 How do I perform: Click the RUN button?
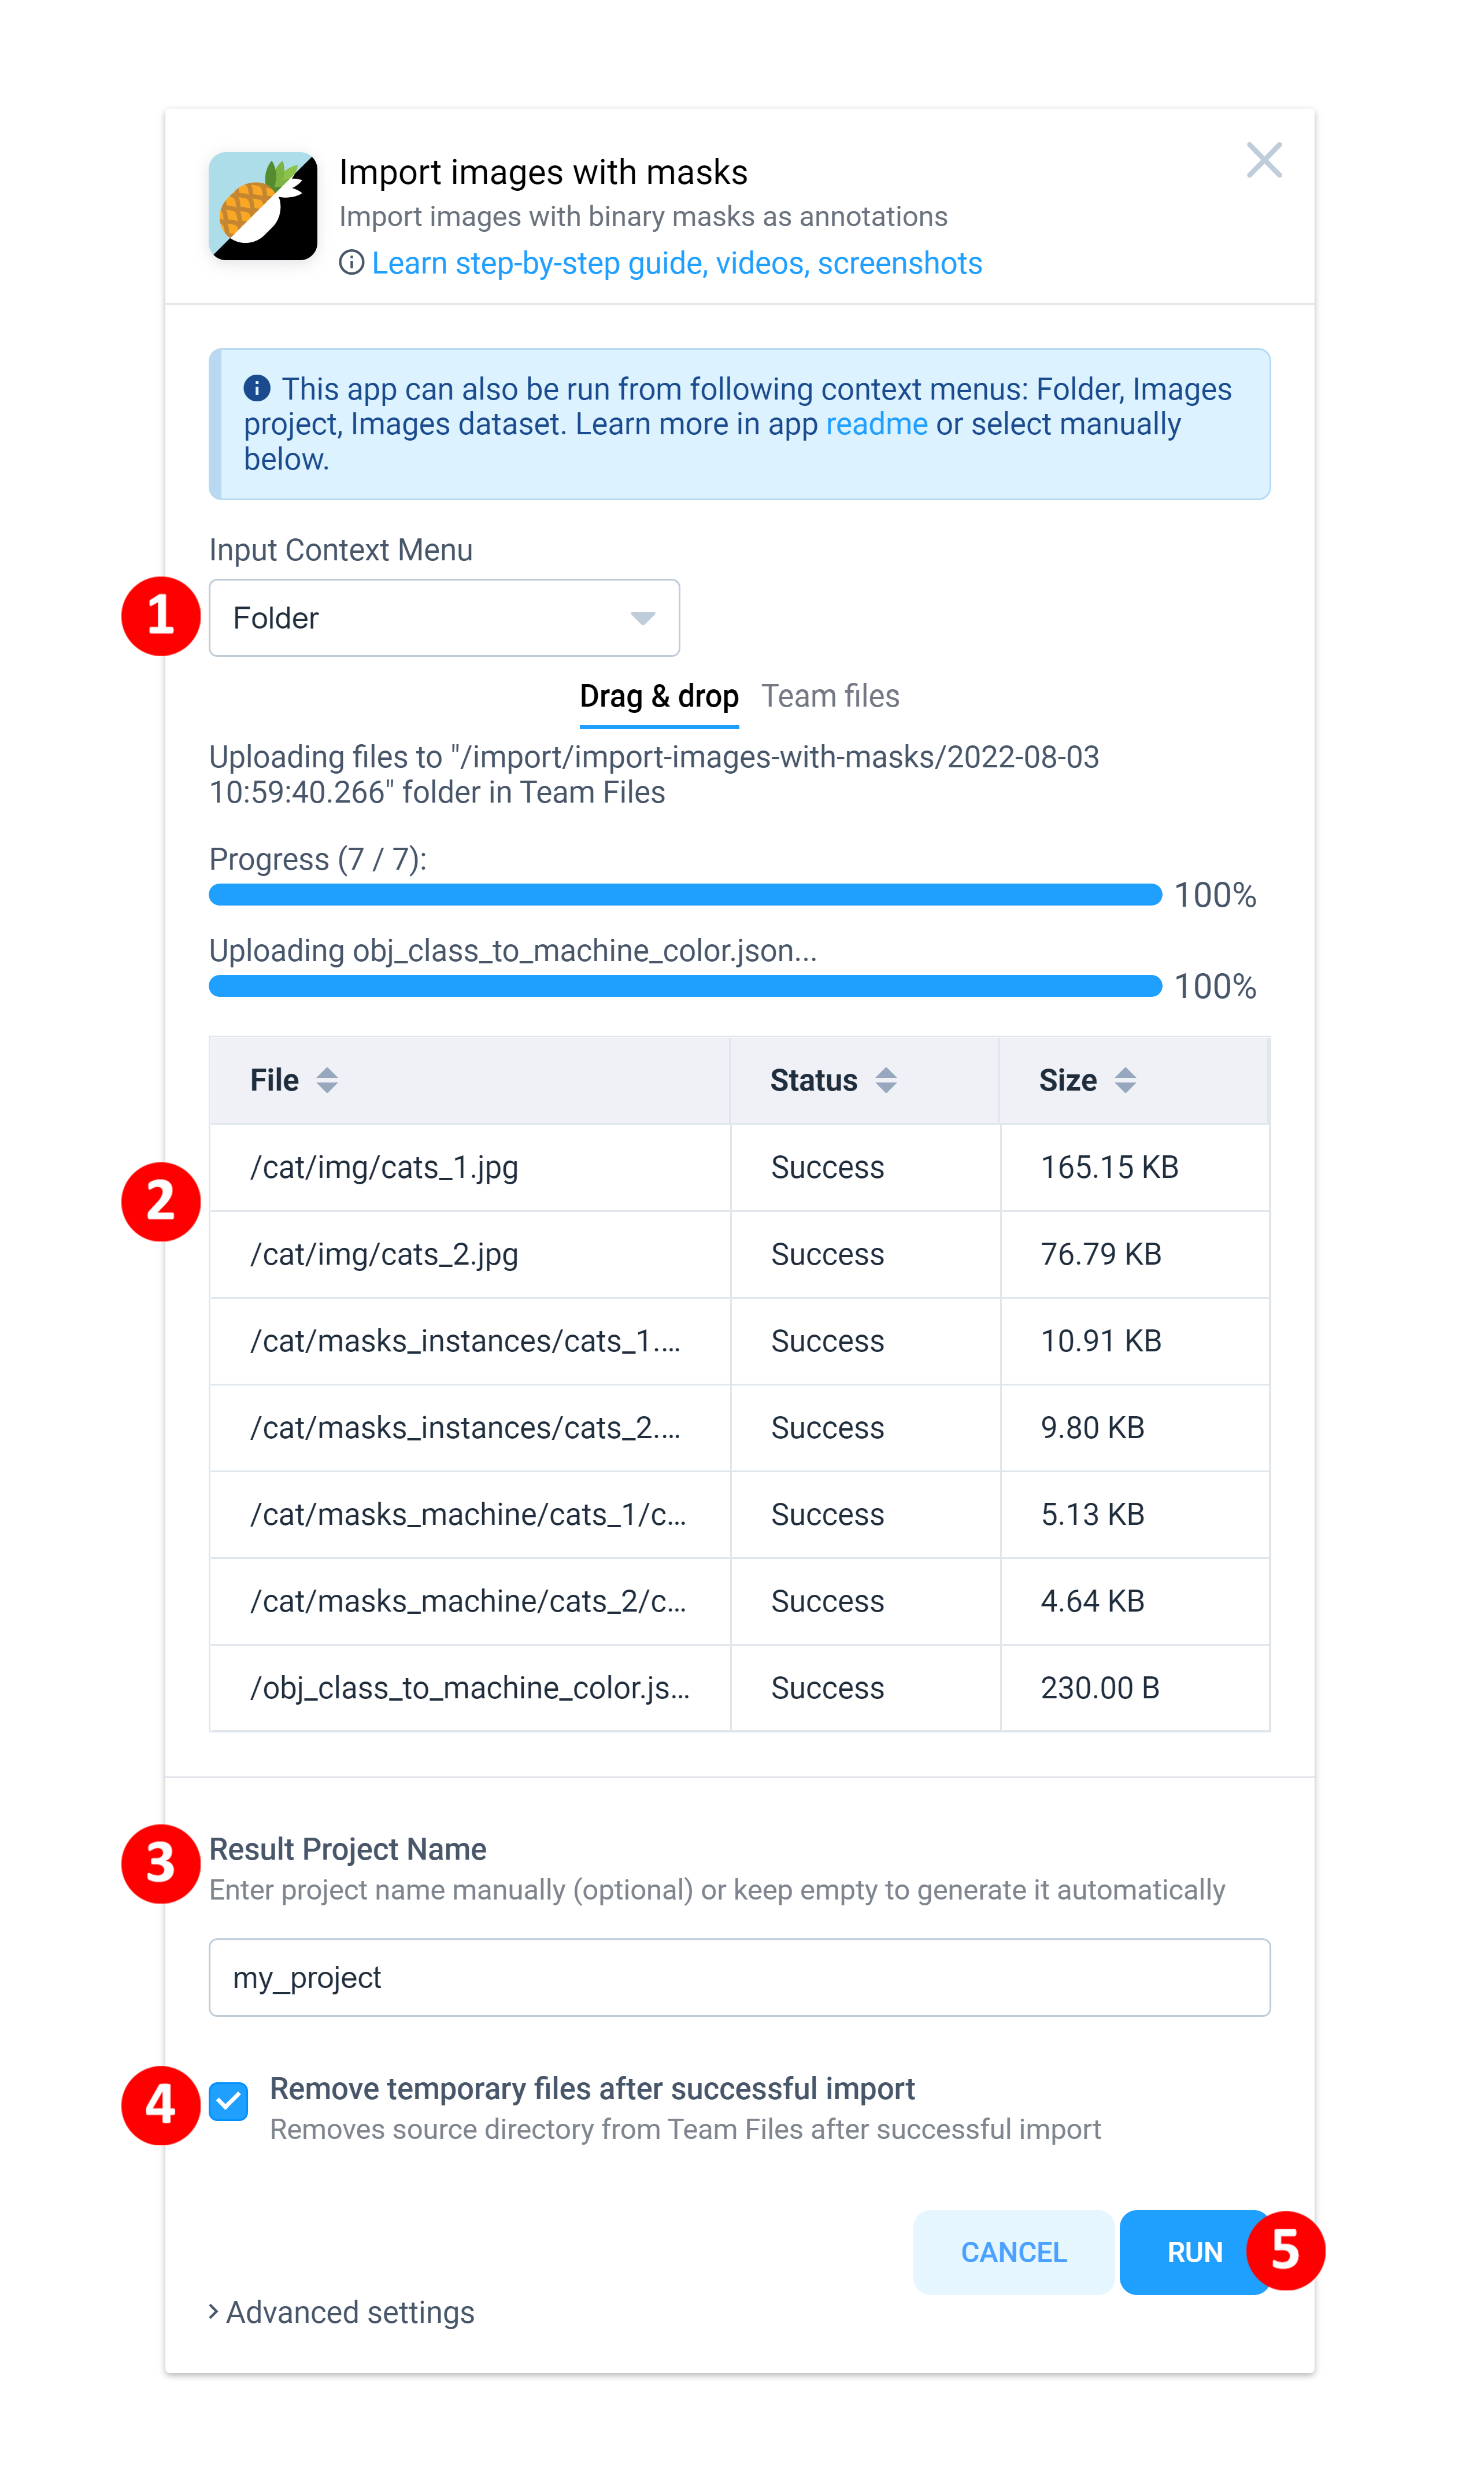click(1194, 2252)
